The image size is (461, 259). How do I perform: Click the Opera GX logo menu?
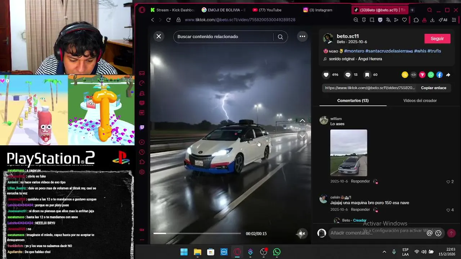142,10
